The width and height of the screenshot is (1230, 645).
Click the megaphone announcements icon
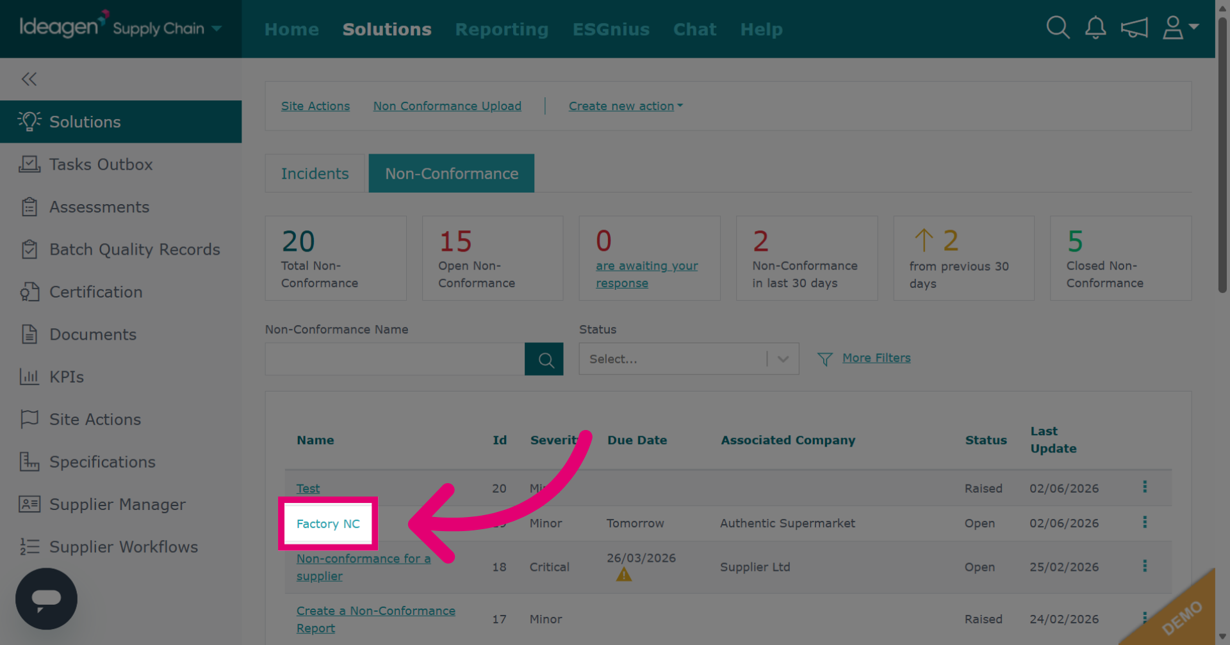1134,28
